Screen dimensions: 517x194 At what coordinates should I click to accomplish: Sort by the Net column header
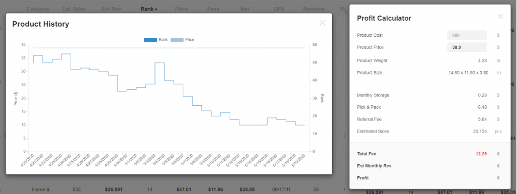245,9
